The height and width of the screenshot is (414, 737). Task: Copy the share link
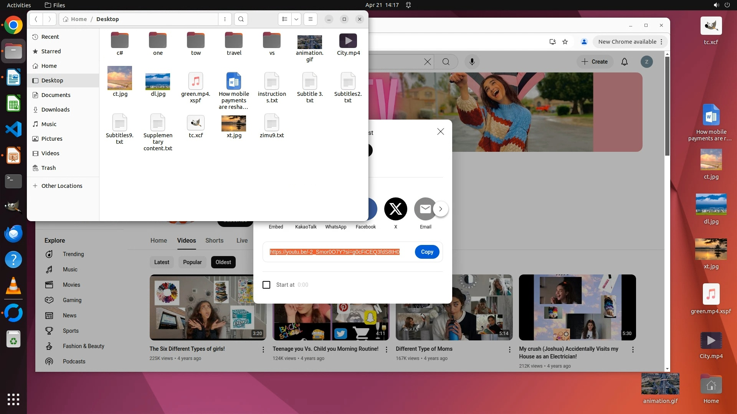tap(427, 252)
